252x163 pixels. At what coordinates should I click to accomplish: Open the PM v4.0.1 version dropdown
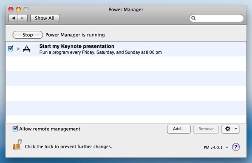[x=216, y=147]
